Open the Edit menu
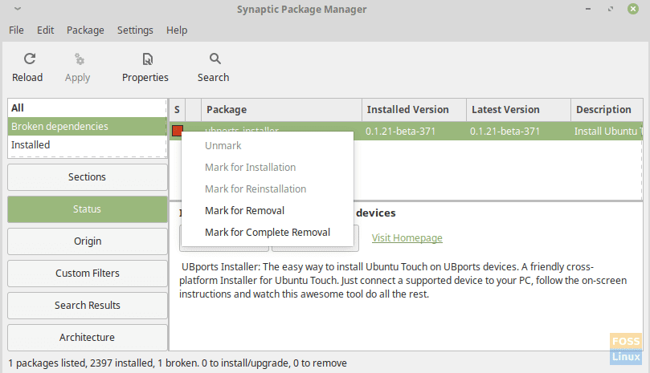 45,30
